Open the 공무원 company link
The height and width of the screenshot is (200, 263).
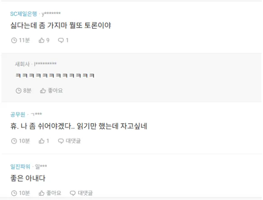[18, 114]
